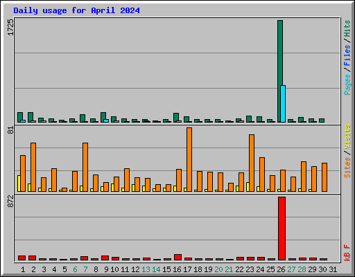The height and width of the screenshot is (277, 355).
Task: Click day label 1 on the x-axis
Action: click(x=23, y=269)
